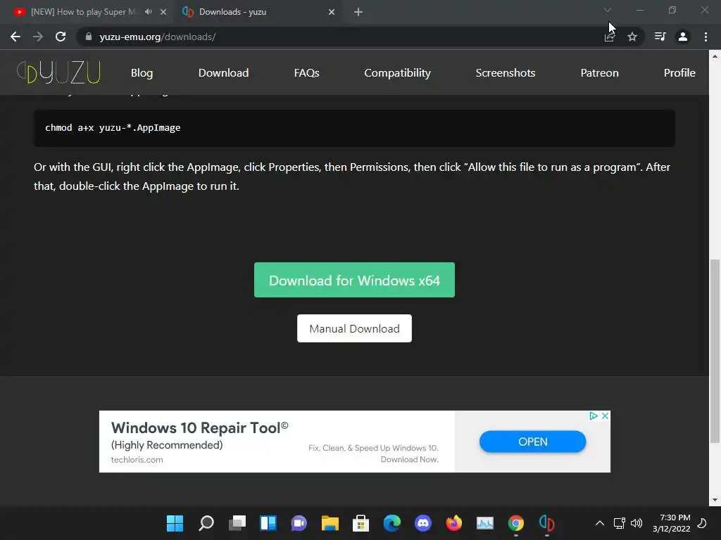Expand the tab search chevron
This screenshot has height=540, width=721.
click(608, 10)
